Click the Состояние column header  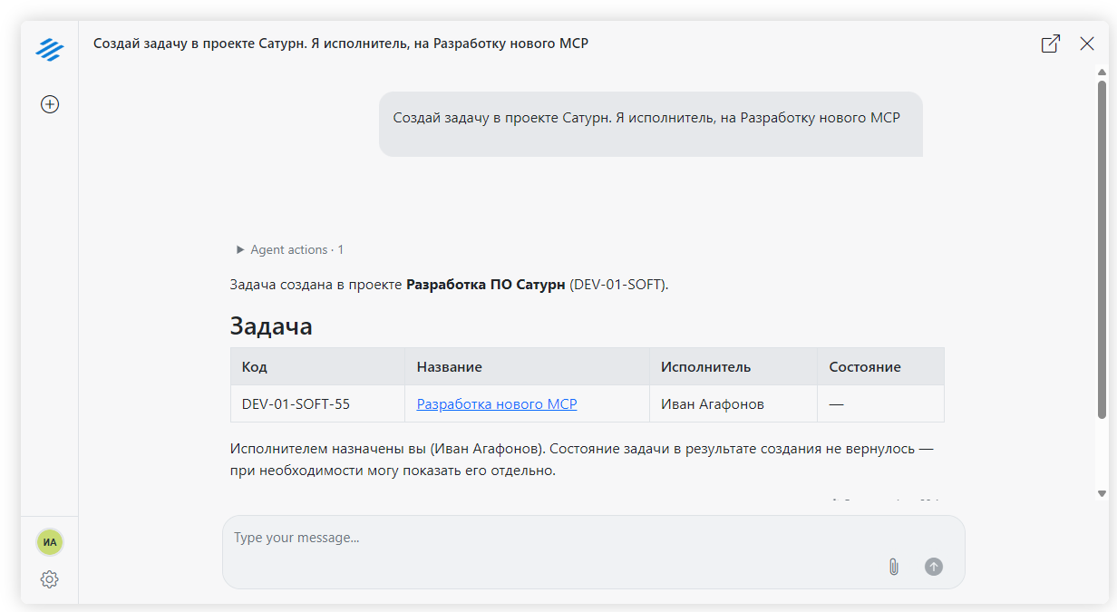(880, 367)
